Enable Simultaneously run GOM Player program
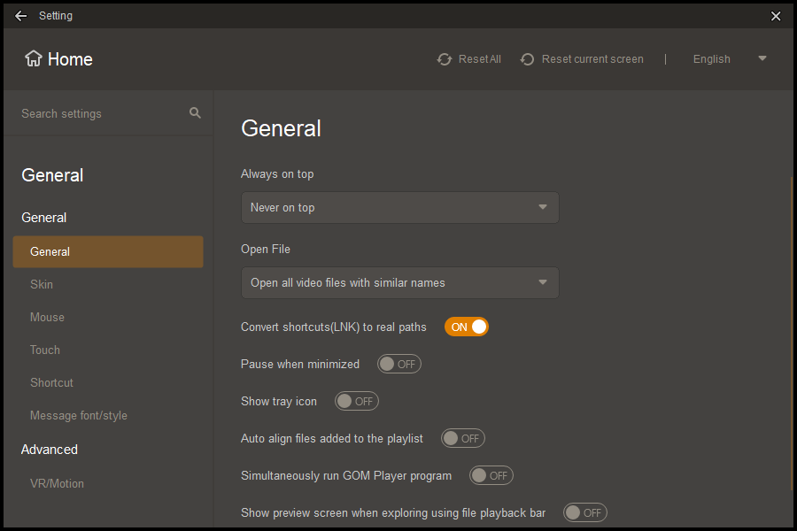The width and height of the screenshot is (797, 531). click(491, 475)
